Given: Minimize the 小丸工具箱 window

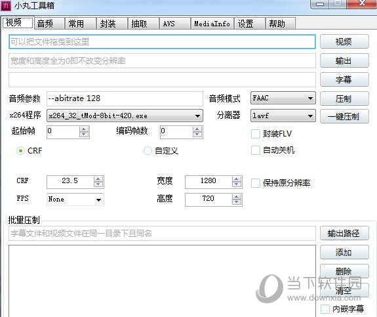Looking at the screenshot, I should [x=320, y=4].
